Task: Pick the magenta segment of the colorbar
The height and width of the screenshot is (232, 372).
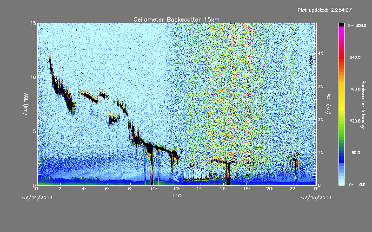Action: pos(341,30)
